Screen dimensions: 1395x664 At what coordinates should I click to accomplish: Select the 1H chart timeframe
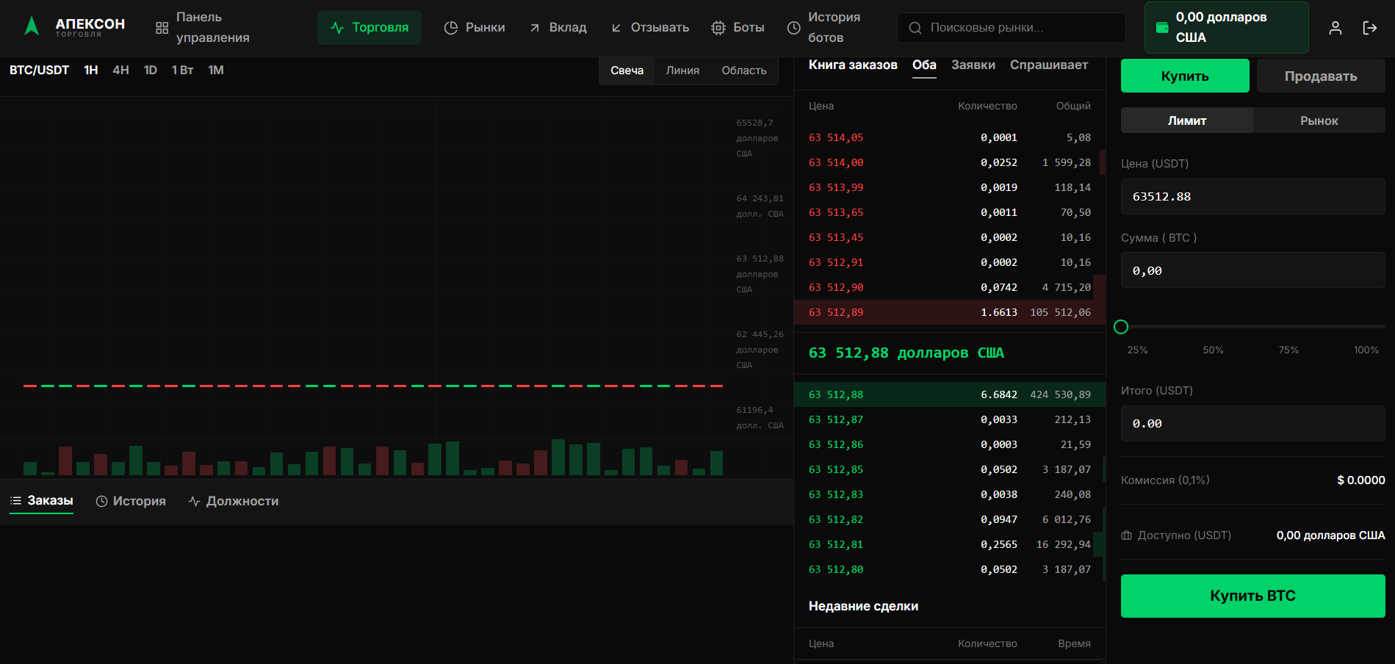(x=91, y=70)
